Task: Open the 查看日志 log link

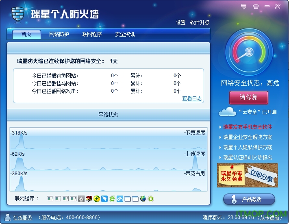Action: click(x=192, y=98)
